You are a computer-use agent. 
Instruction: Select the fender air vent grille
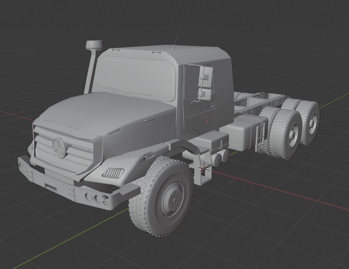click(x=113, y=172)
